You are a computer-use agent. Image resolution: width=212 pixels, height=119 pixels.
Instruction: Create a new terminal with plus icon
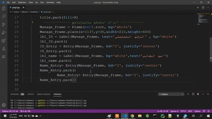[188, 94]
